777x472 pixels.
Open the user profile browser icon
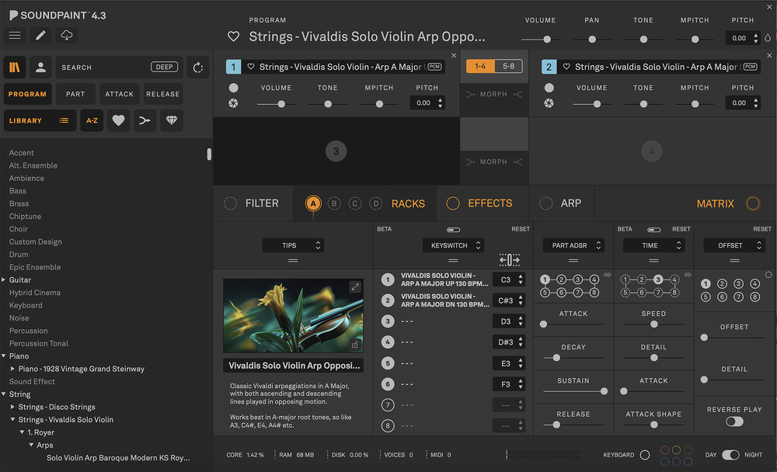click(x=40, y=68)
